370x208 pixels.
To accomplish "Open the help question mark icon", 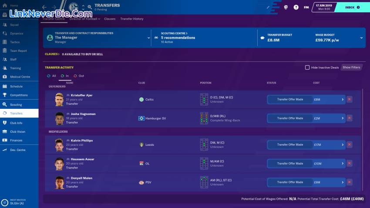I will tap(296, 7).
